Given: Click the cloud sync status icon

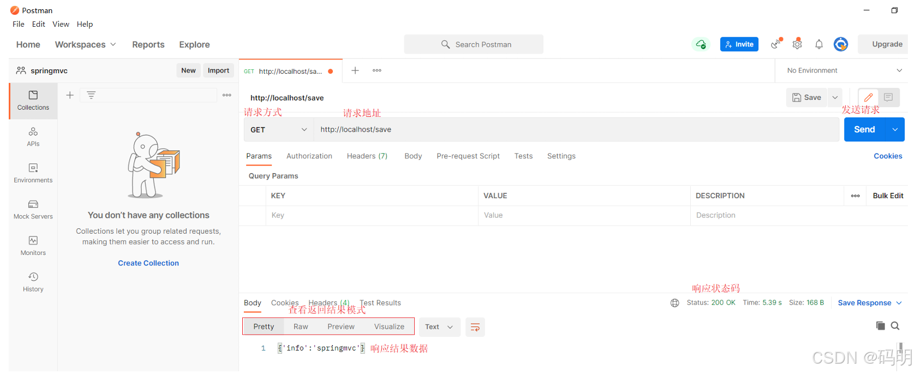Looking at the screenshot, I should 701,44.
